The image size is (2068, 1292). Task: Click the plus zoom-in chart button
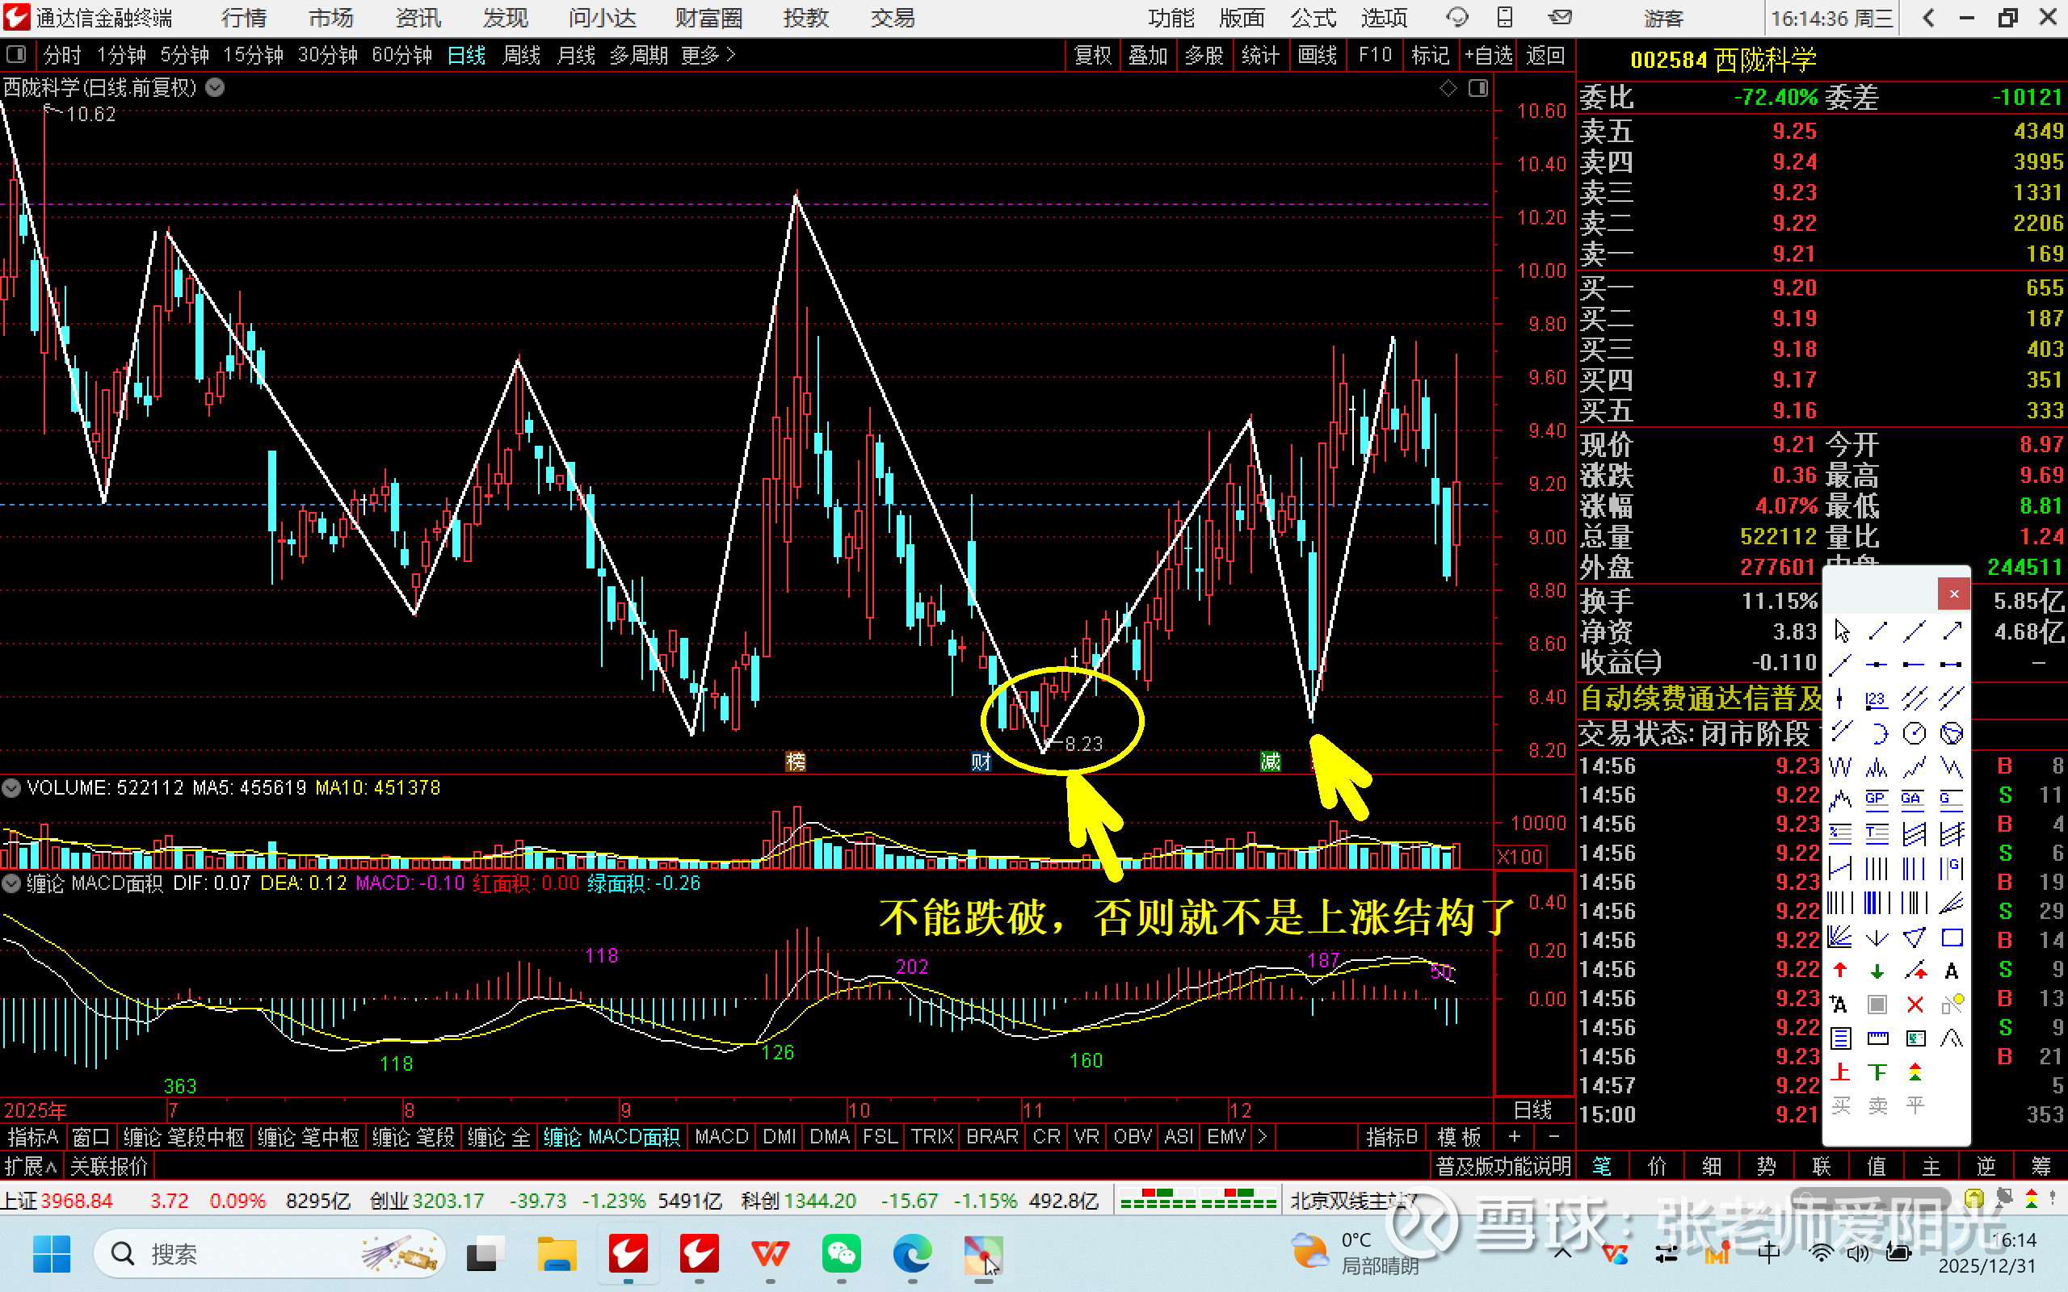1515,1136
